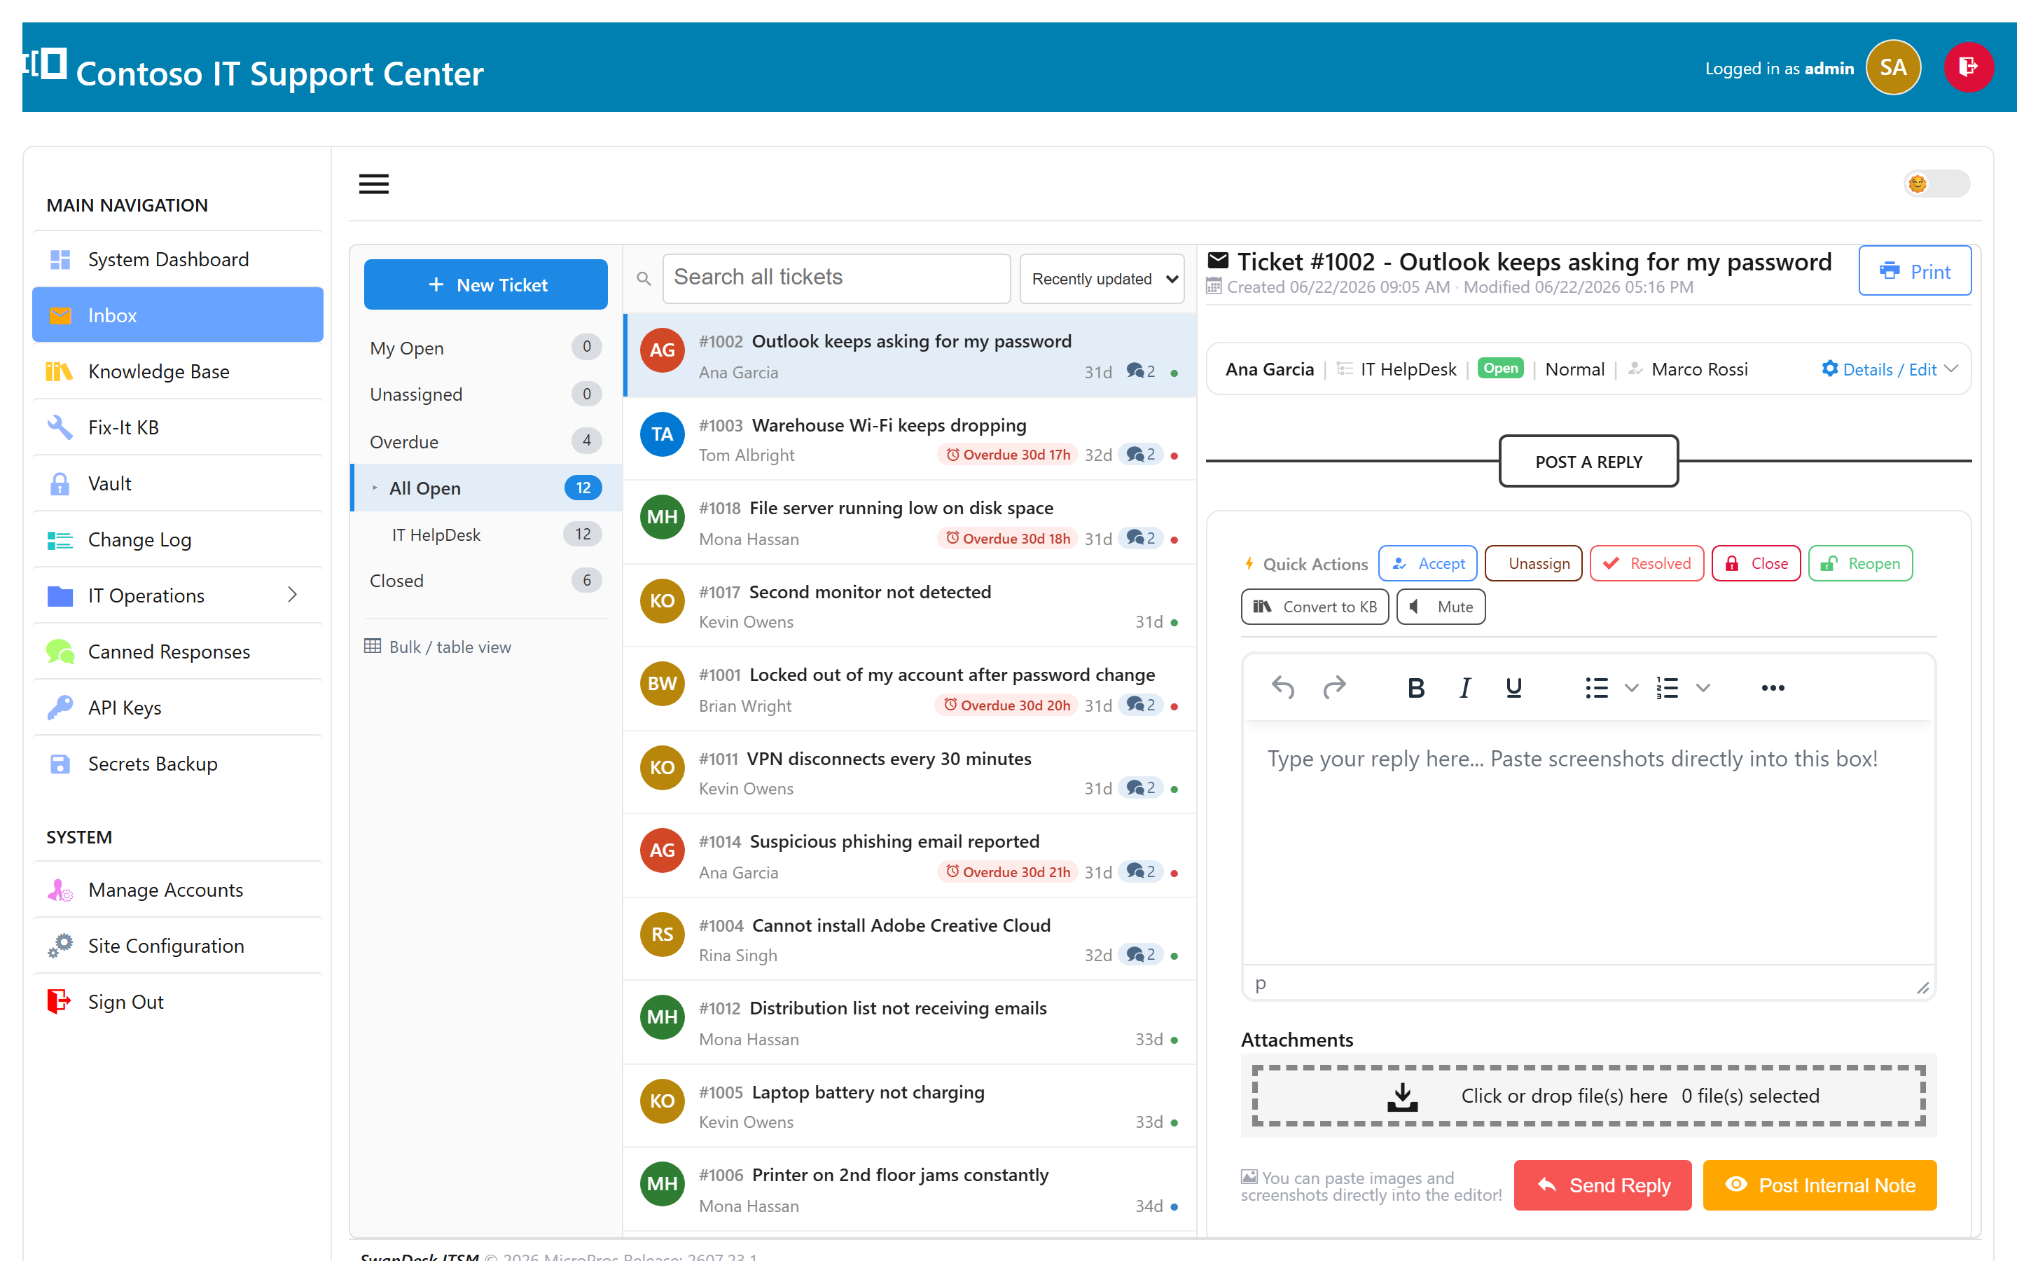Collapse the All Open tree arrow
Image resolution: width=2017 pixels, height=1261 pixels.
(x=375, y=488)
